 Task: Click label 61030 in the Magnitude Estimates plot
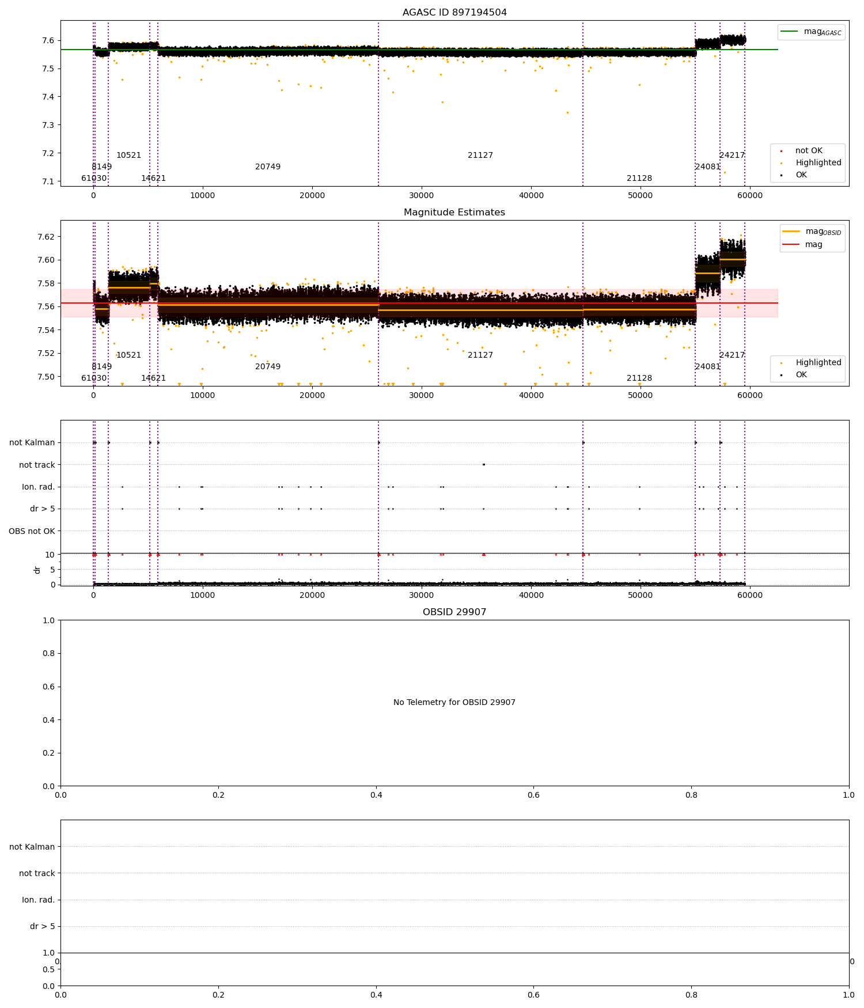click(94, 378)
